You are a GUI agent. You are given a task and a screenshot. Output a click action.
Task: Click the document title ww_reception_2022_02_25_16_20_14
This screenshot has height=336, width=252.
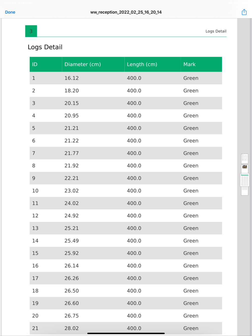coord(126,12)
